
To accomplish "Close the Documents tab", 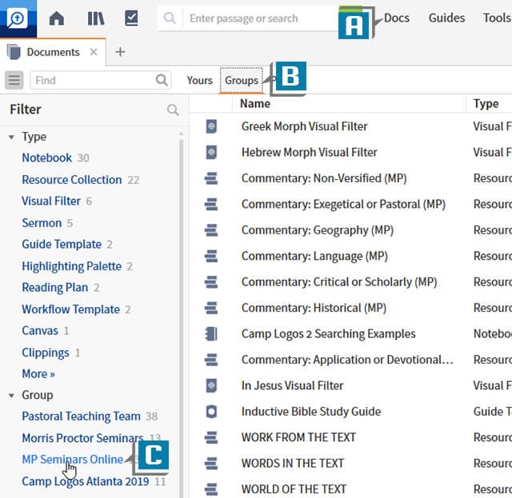I will click(x=94, y=52).
